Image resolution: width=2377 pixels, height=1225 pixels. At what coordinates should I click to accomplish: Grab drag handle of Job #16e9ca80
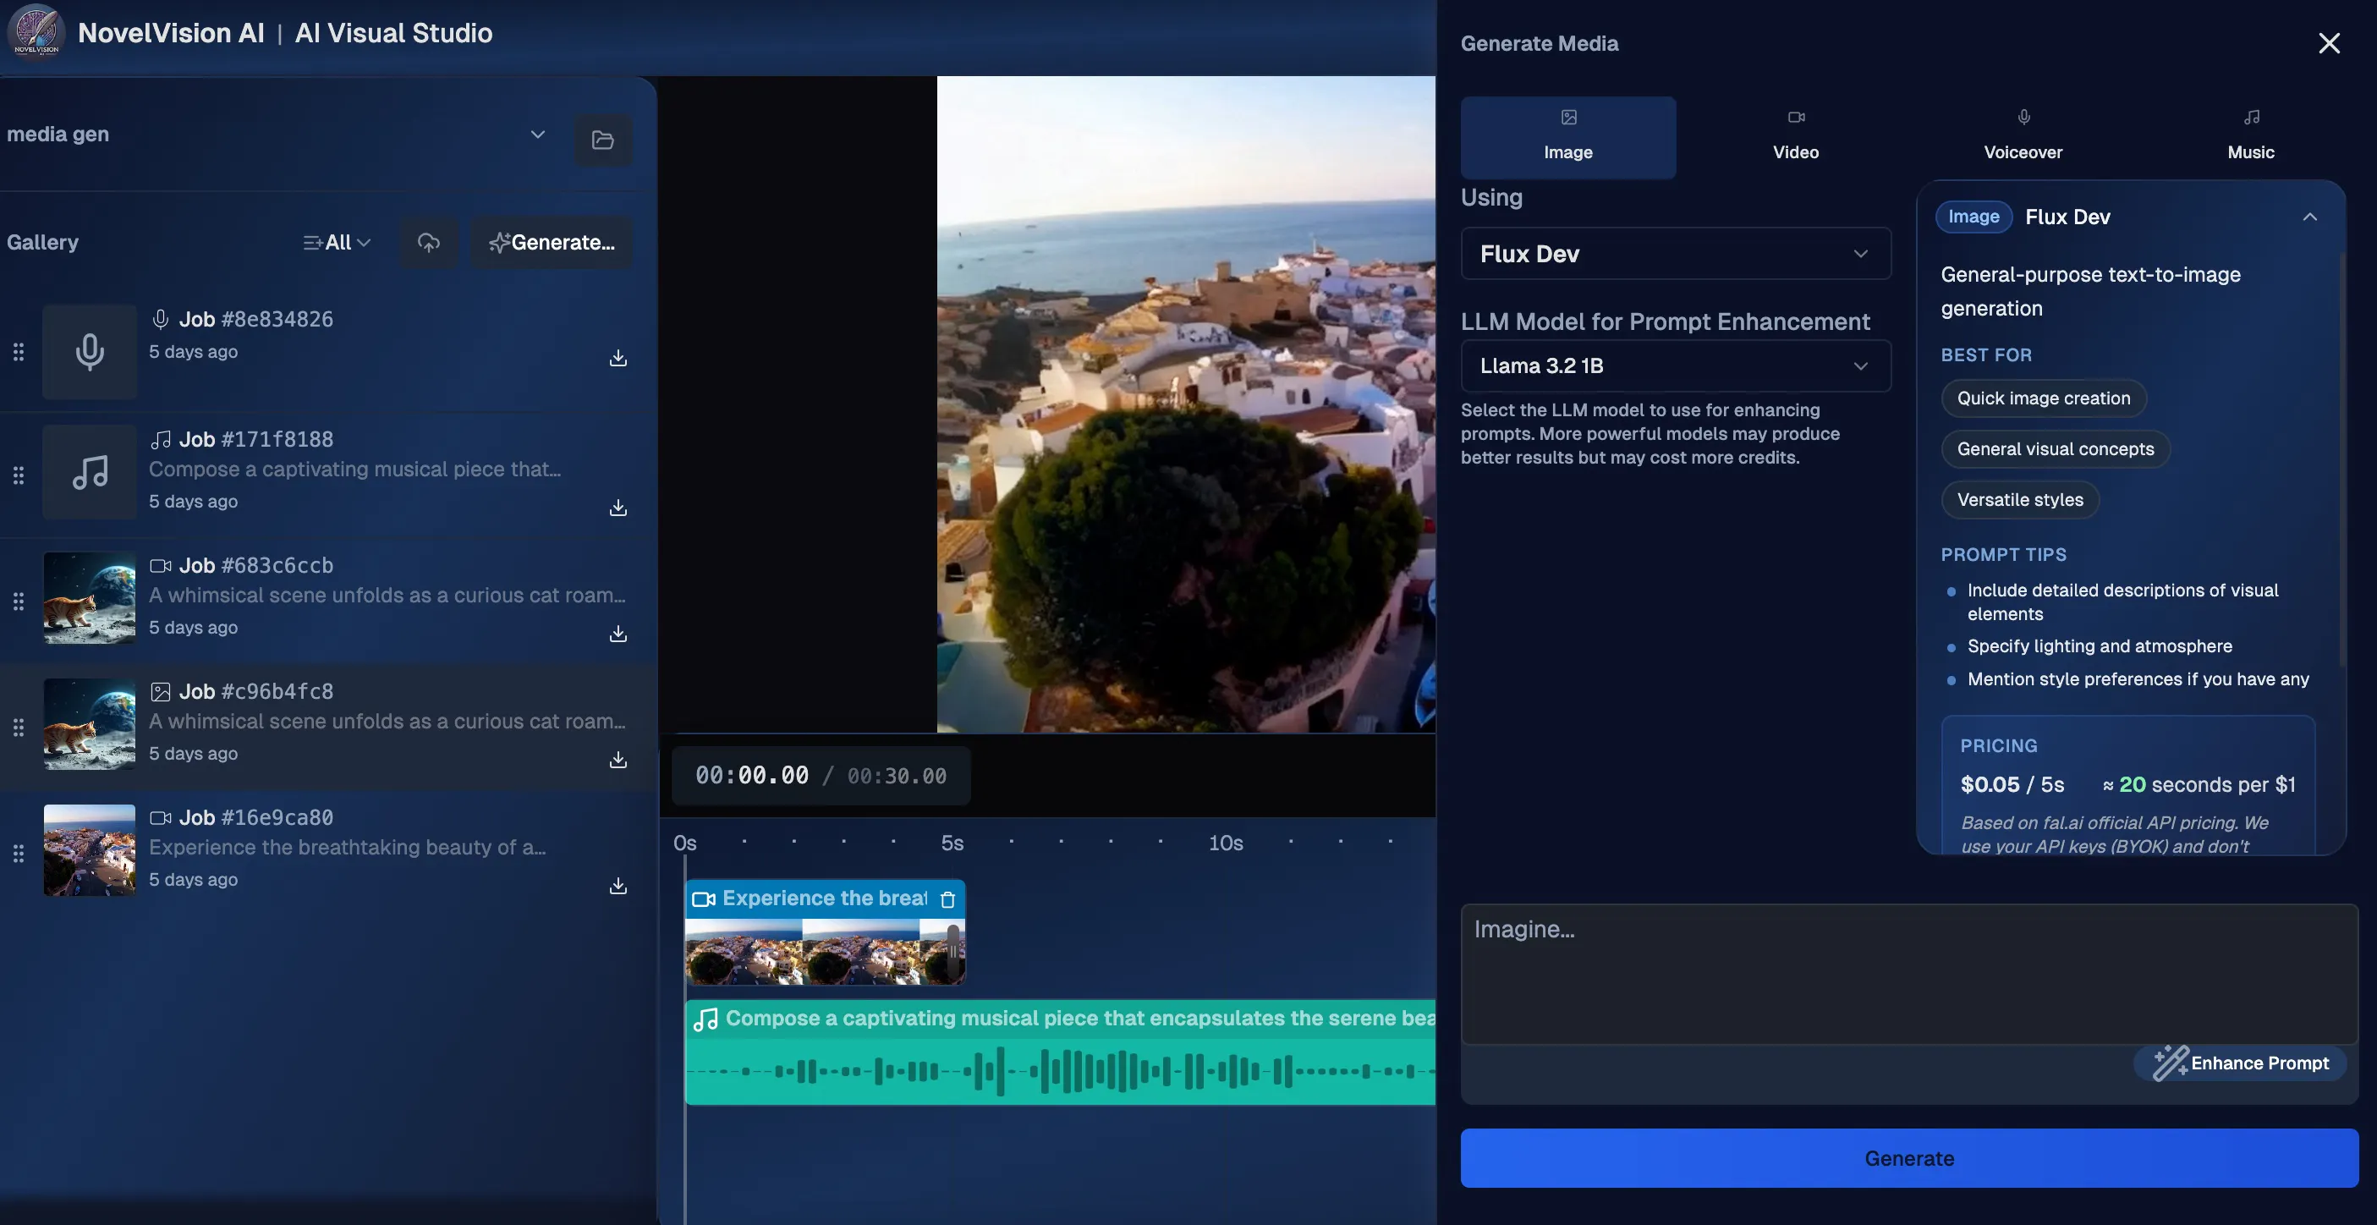(x=19, y=854)
